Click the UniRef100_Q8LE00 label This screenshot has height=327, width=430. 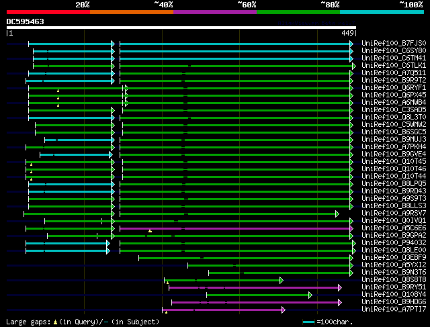(x=394, y=250)
